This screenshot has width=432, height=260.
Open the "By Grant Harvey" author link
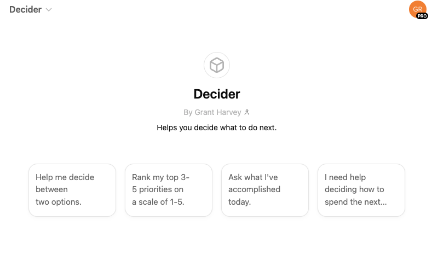point(212,112)
